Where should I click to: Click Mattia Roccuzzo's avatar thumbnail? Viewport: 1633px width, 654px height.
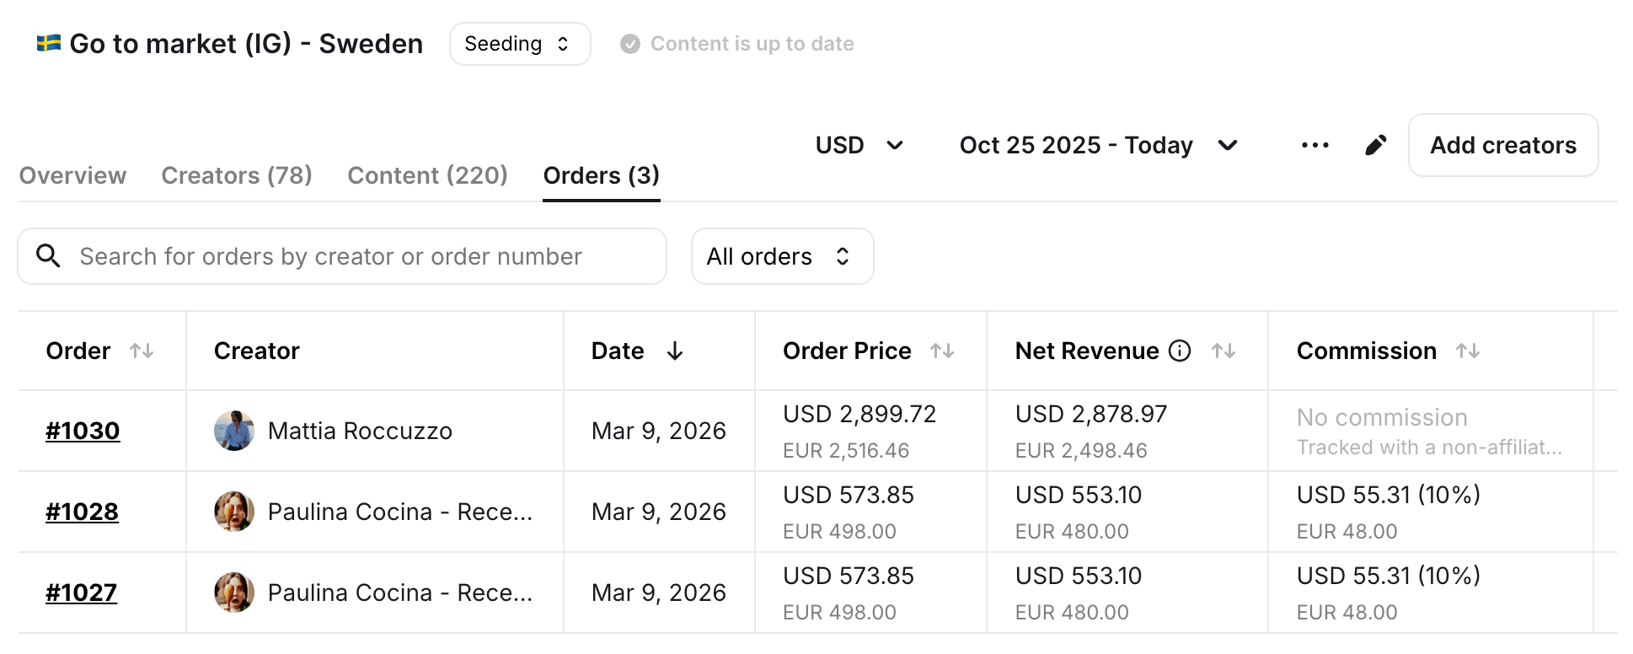click(x=234, y=431)
